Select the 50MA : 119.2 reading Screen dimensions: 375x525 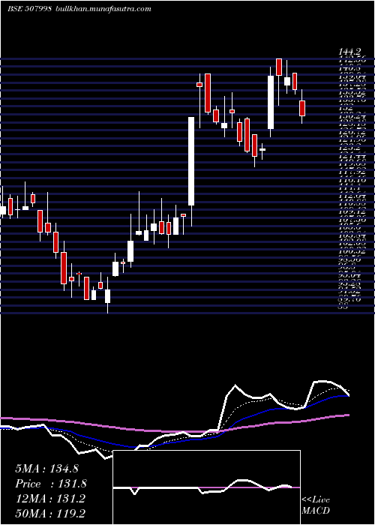[50, 513]
